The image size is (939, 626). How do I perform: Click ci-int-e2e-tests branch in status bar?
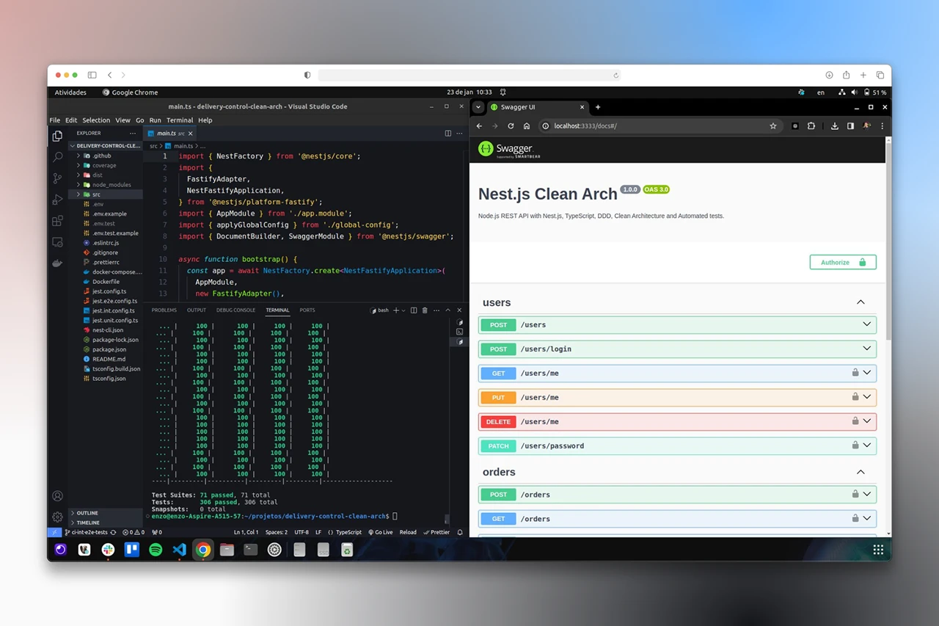click(x=86, y=532)
